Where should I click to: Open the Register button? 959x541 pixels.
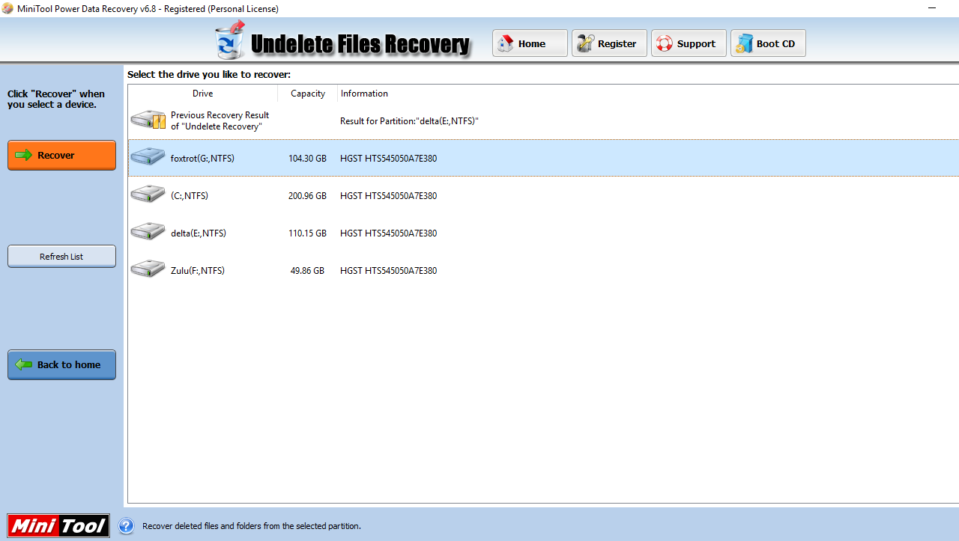point(609,43)
